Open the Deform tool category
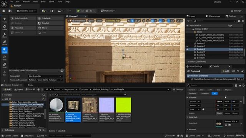Viewport: 246px width, 138px height. point(4,43)
